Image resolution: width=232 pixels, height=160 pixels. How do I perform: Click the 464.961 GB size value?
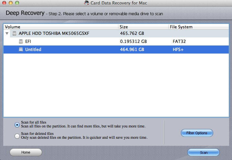pos(132,49)
